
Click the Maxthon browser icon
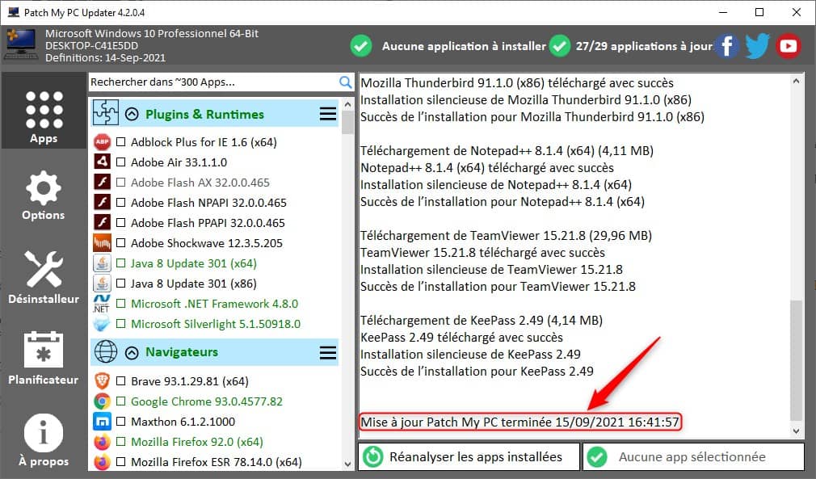click(x=102, y=422)
